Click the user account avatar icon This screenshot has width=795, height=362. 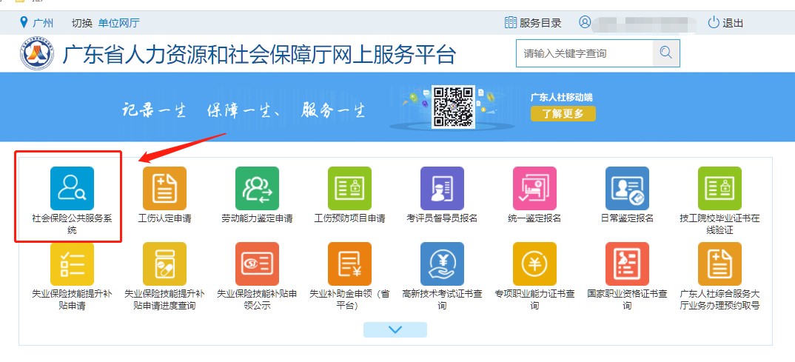coord(585,22)
